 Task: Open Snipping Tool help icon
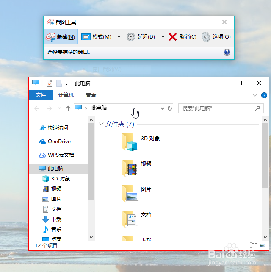(227, 52)
